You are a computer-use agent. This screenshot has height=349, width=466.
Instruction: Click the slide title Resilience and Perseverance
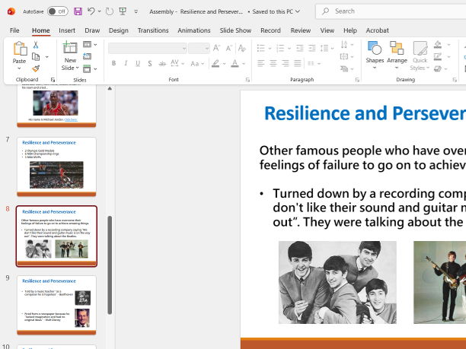tap(365, 113)
